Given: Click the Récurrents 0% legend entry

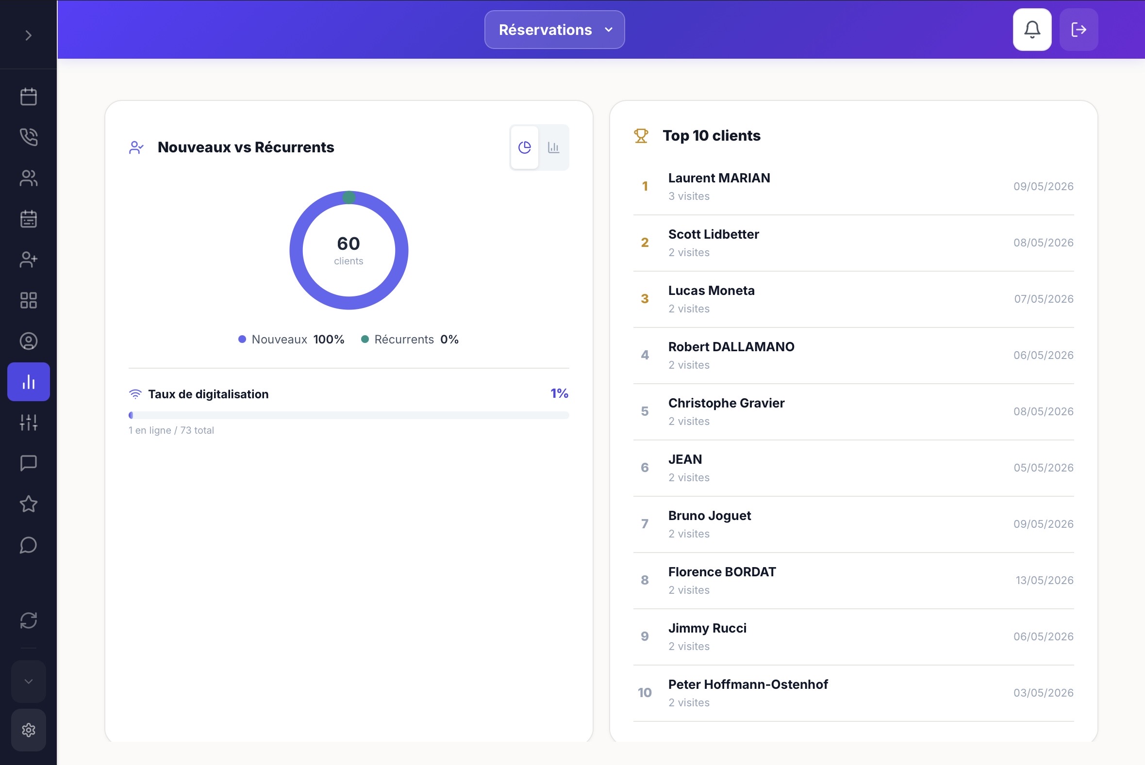Looking at the screenshot, I should tap(410, 340).
